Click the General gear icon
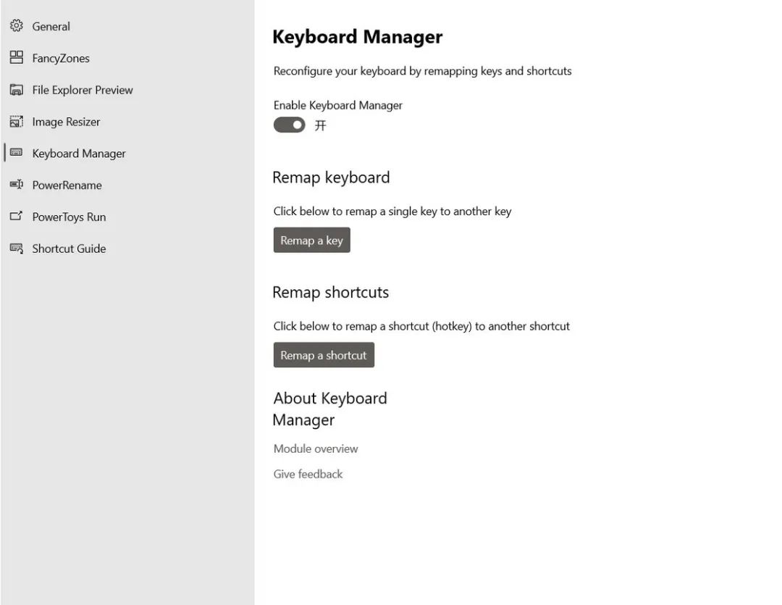782x605 pixels. tap(16, 26)
